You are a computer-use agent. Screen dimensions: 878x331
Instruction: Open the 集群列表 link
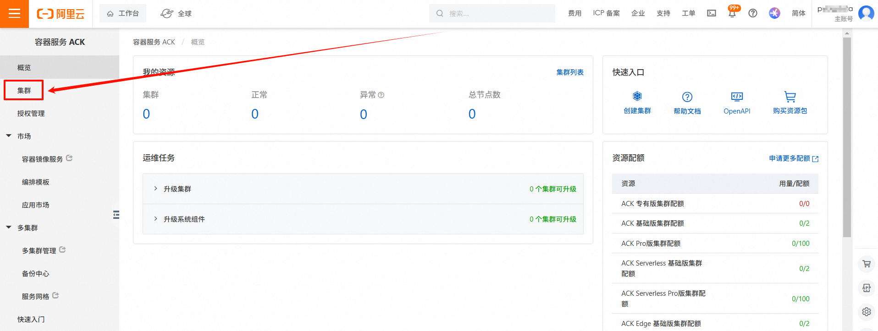570,72
